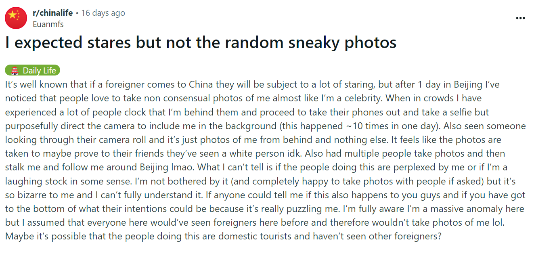This screenshot has width=534, height=260.
Task: Open the three-dot post options menu
Action: pyautogui.click(x=520, y=18)
